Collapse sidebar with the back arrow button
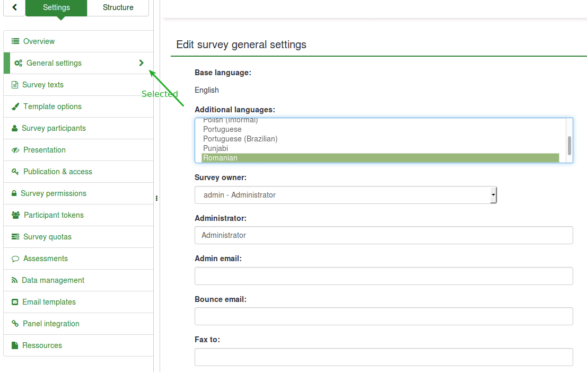 tap(15, 7)
